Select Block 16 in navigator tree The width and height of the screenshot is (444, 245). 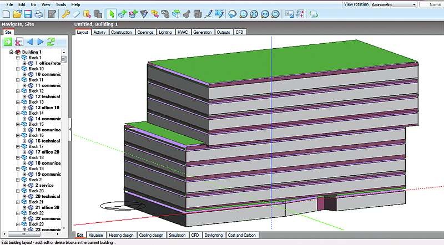point(36,135)
